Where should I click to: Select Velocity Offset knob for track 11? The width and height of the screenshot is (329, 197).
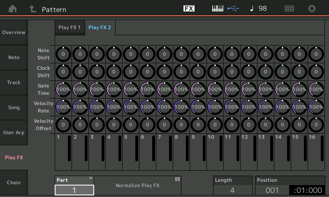232,125
